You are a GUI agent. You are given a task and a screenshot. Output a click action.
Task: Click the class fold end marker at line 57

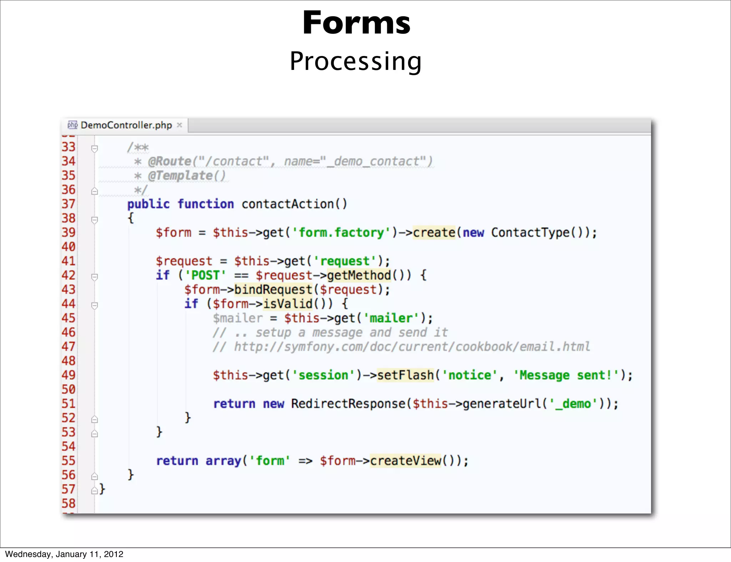click(94, 490)
